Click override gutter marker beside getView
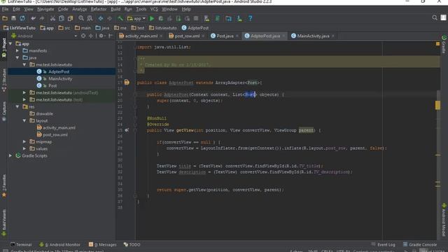 coord(127,130)
